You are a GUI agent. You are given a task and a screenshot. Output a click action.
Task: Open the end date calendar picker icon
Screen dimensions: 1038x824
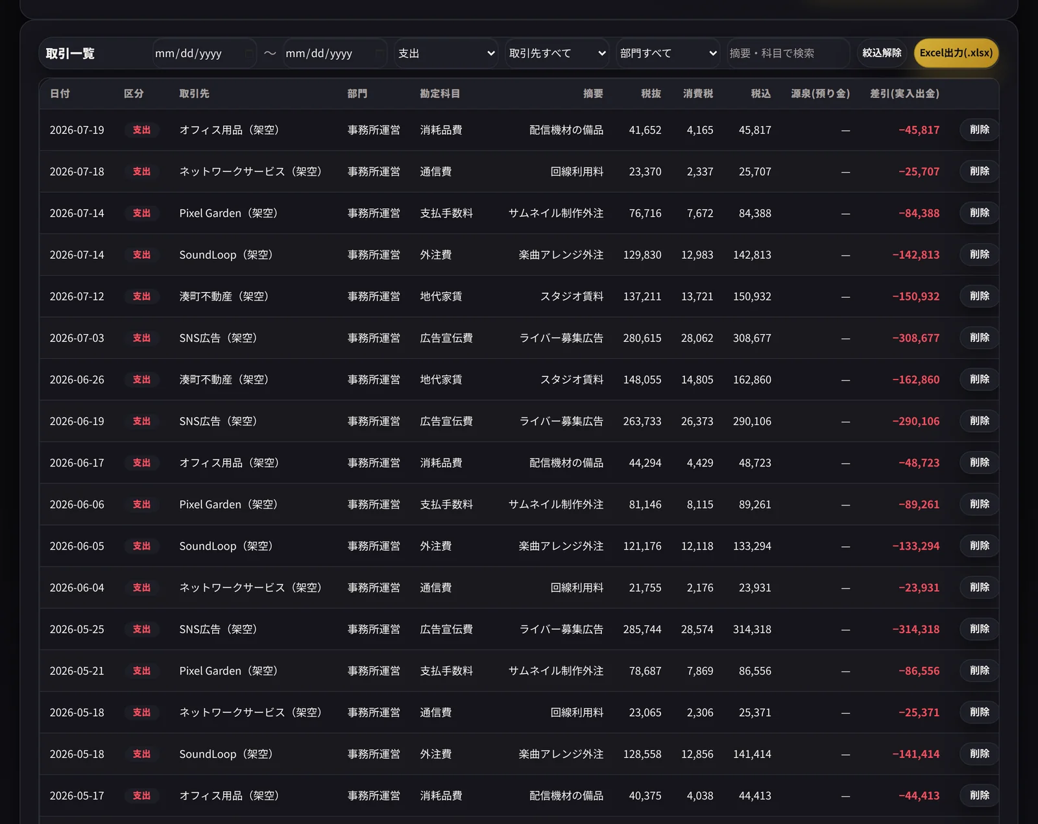click(380, 53)
